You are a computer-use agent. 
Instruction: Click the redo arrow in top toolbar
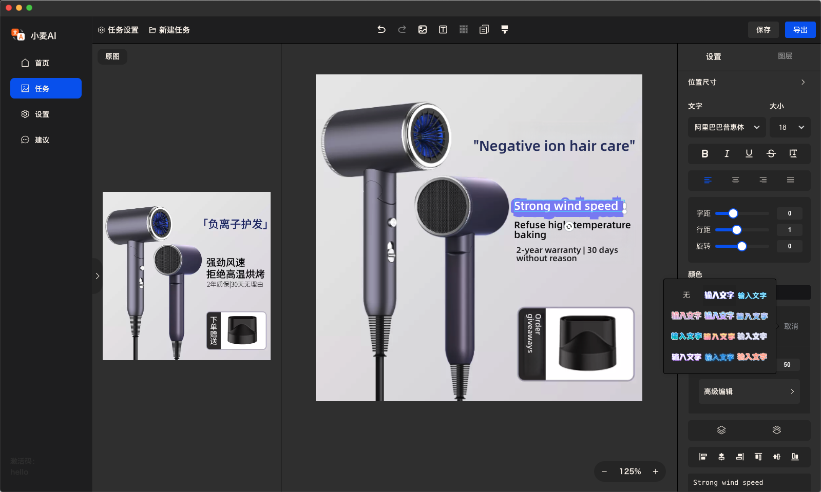(x=402, y=30)
